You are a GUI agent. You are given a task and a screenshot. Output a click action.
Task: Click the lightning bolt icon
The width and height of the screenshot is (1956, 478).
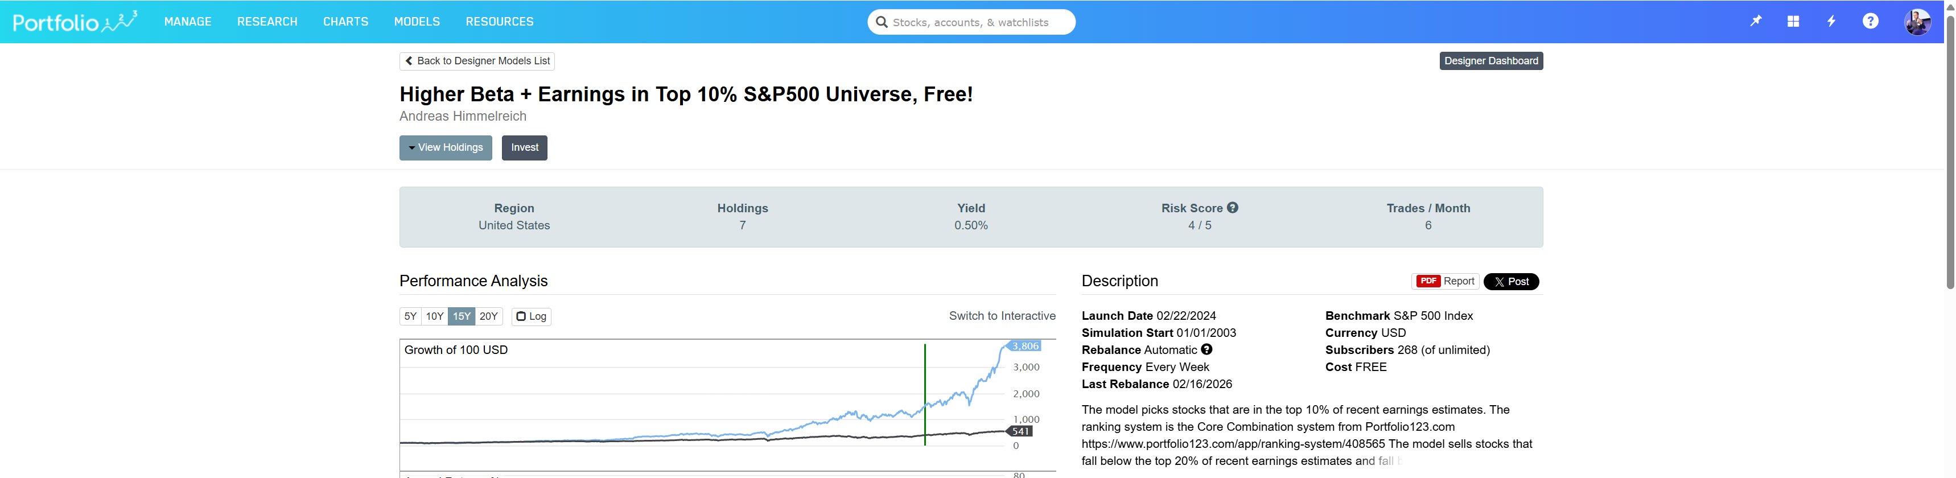coord(1831,21)
